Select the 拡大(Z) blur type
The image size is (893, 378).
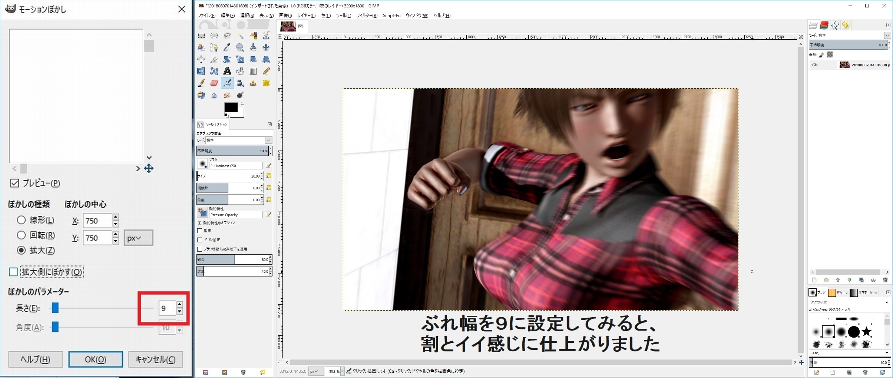21,251
